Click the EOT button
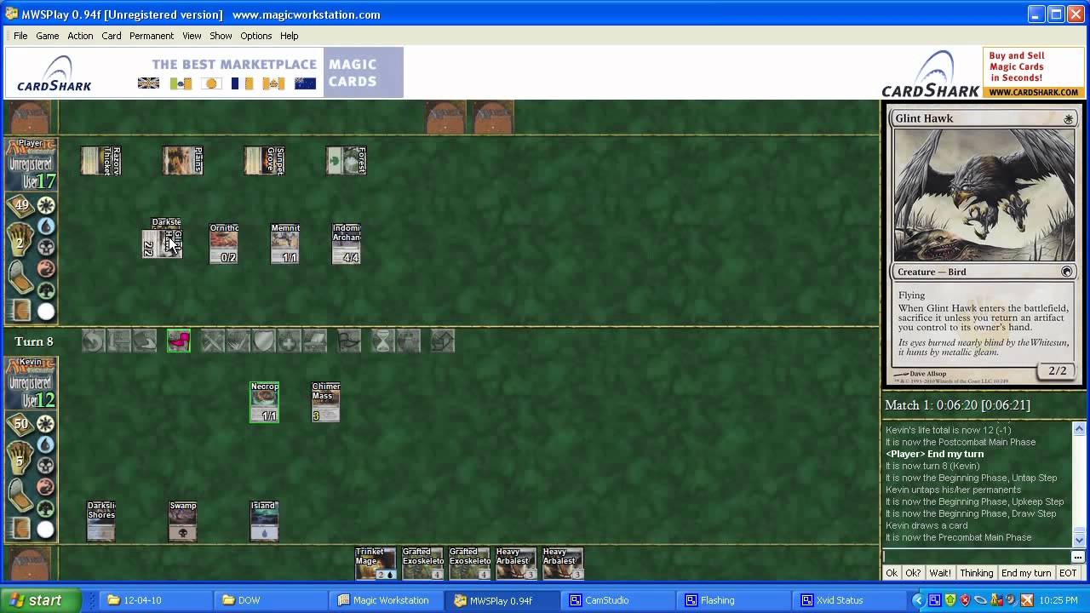Image resolution: width=1090 pixels, height=613 pixels. pos(1068,573)
